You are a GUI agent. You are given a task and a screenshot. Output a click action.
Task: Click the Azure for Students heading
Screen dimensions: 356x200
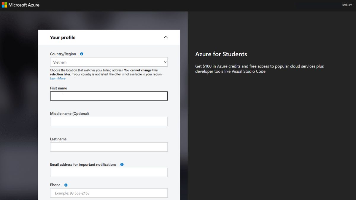click(221, 54)
